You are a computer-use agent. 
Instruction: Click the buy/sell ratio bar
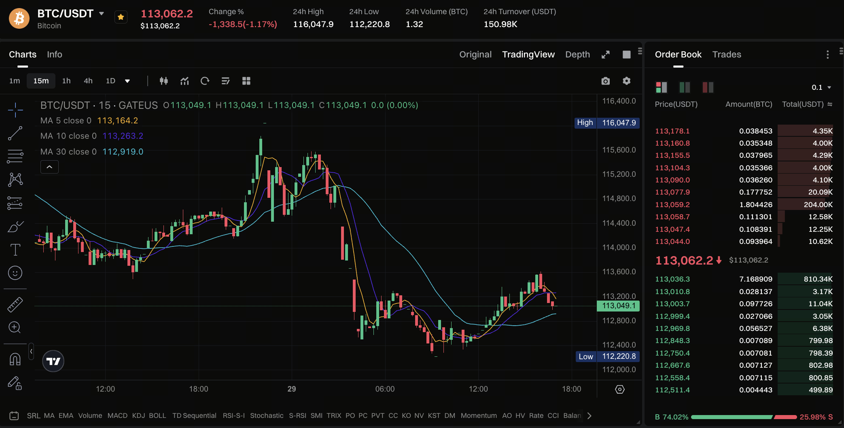click(x=744, y=417)
